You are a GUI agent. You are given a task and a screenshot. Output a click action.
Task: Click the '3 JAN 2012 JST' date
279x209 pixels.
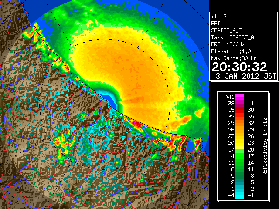(246, 76)
